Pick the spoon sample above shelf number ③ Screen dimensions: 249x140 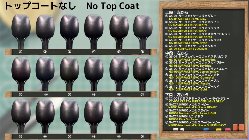tap(70, 32)
